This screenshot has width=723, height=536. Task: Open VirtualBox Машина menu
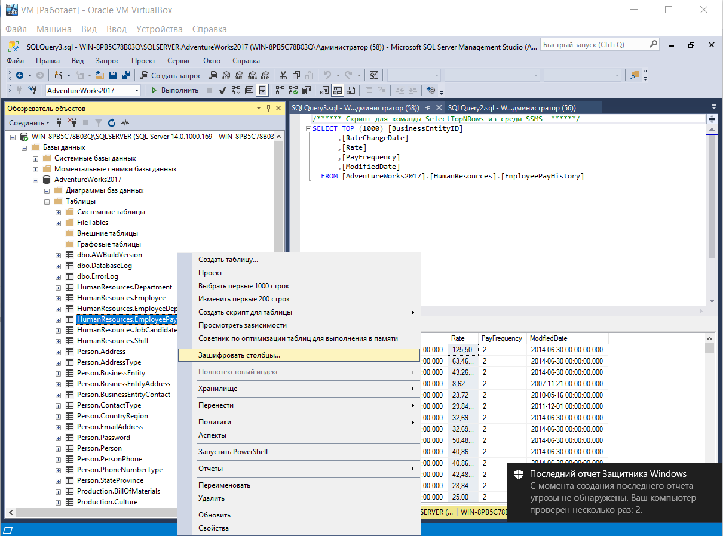[54, 29]
